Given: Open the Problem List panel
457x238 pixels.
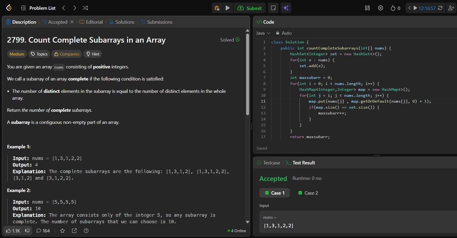Looking at the screenshot, I should tap(38, 8).
